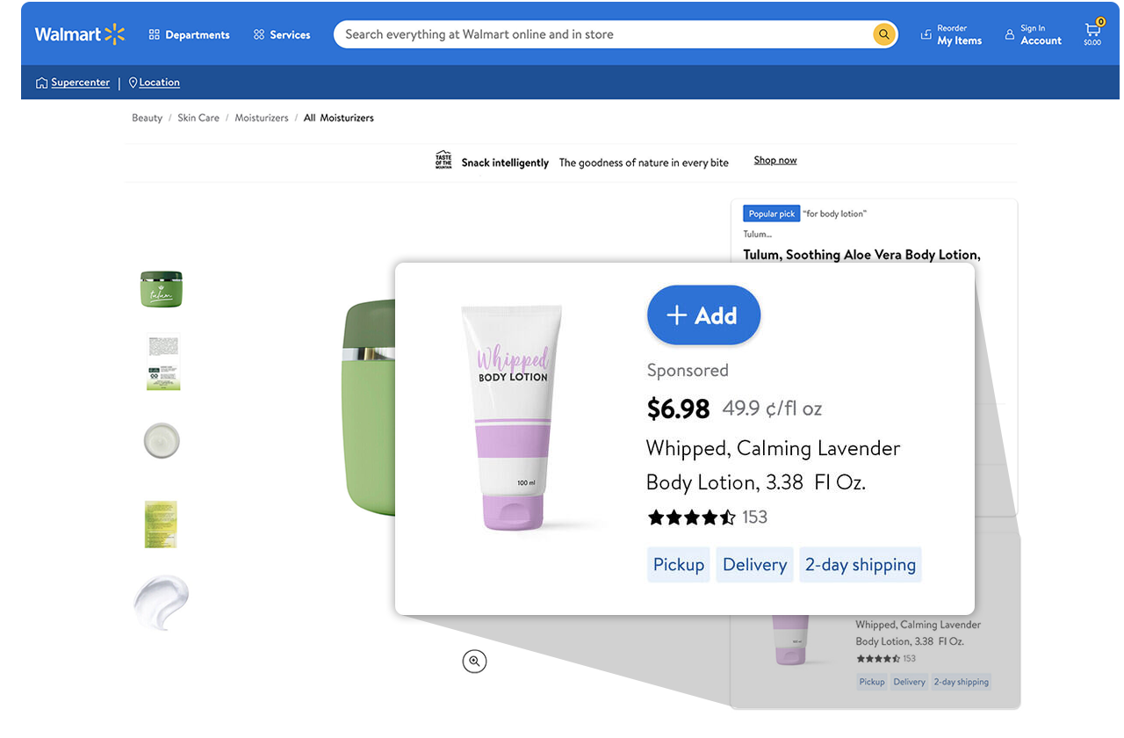Select All Moisturizers breadcrumb
Screen dimensions: 1124x738
coord(339,118)
